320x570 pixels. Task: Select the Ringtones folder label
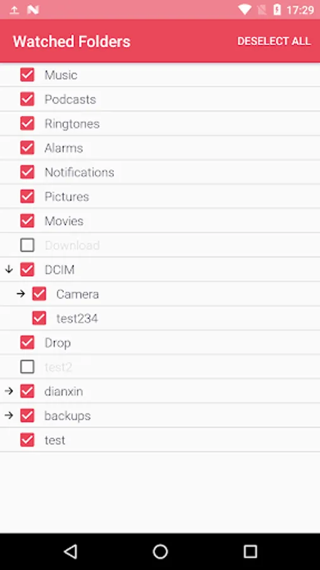coord(72,123)
